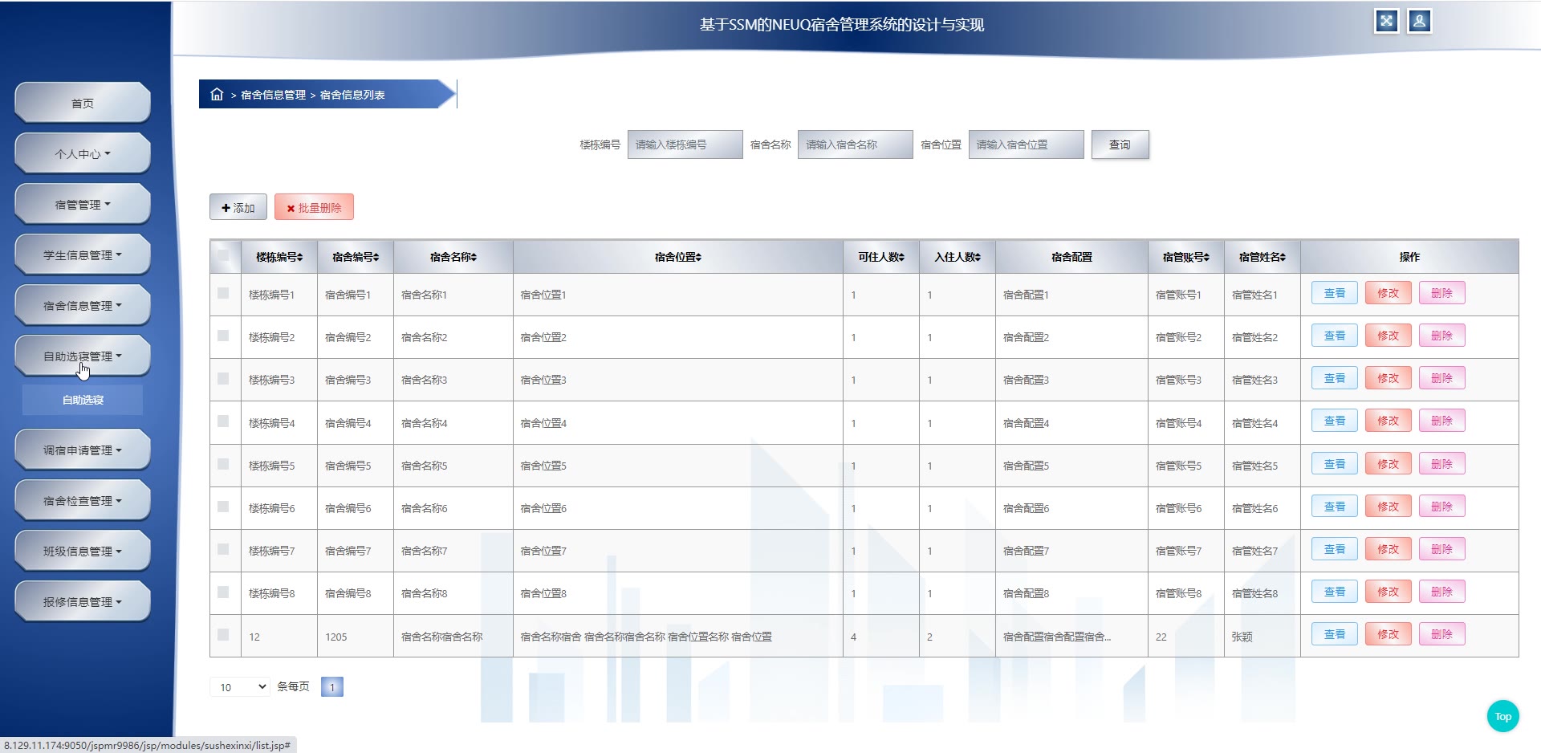Sort table by 宿舍编号 column header
1541x753 pixels.
(x=356, y=257)
